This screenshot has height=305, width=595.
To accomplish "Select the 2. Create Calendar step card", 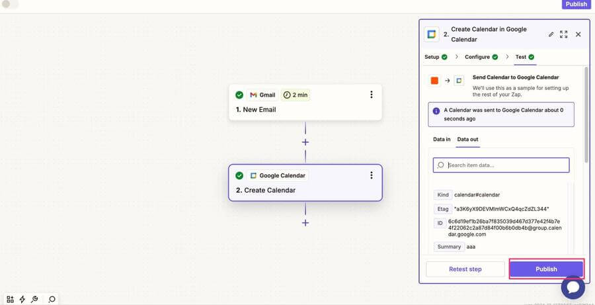I will point(305,183).
